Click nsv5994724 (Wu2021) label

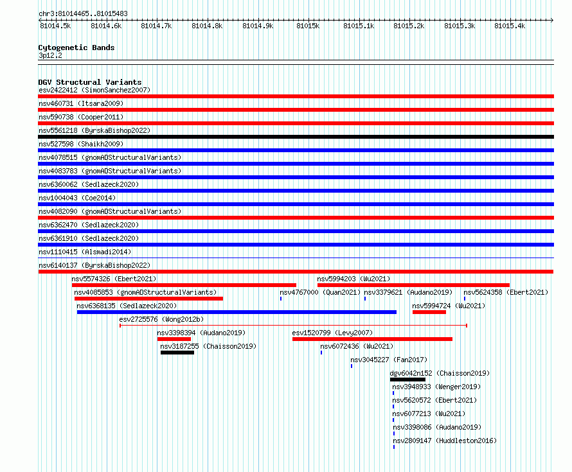449,306
